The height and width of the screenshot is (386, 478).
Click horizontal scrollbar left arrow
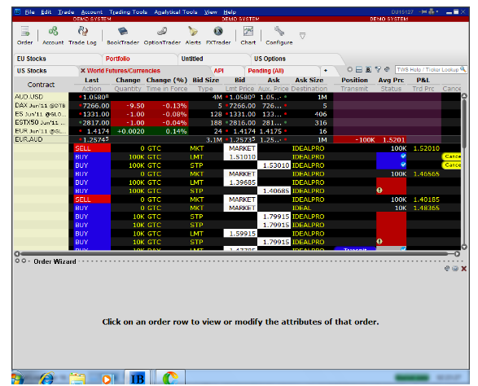click(17, 254)
